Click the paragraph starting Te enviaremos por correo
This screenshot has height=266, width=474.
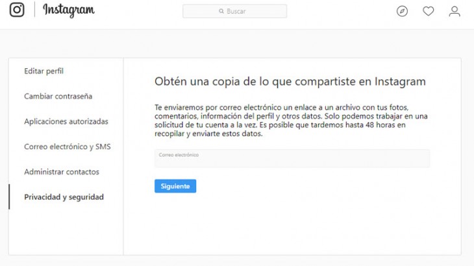[x=291, y=121]
